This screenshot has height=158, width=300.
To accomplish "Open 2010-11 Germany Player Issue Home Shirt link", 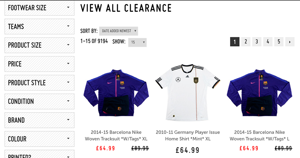I will [188, 135].
